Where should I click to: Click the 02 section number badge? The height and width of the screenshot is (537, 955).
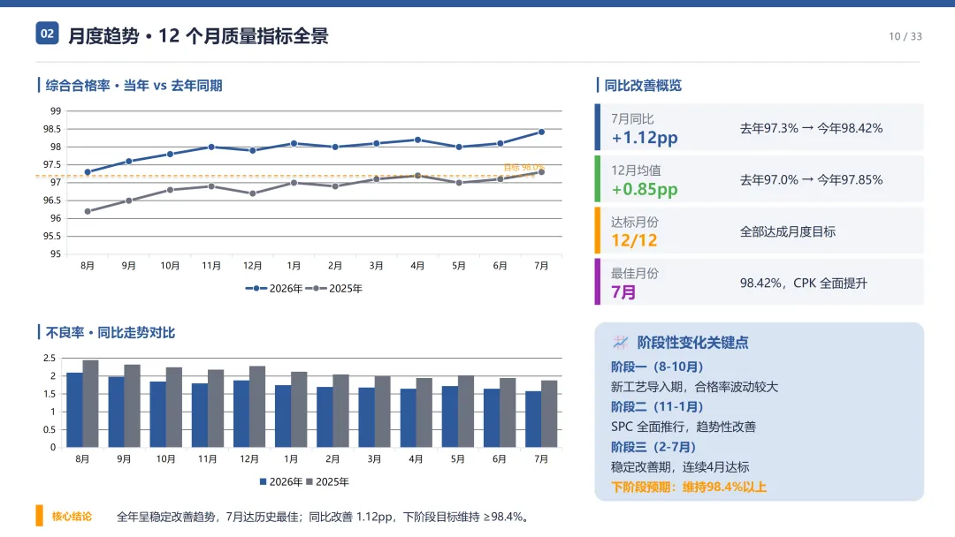click(47, 34)
